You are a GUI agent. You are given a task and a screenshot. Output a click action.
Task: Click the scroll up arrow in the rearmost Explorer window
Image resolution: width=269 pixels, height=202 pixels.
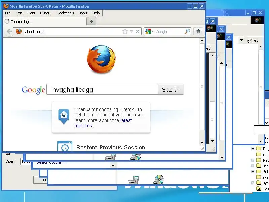[261, 47]
